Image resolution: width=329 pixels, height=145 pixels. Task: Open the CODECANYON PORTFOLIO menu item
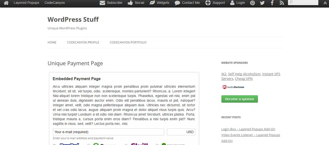(x=128, y=42)
